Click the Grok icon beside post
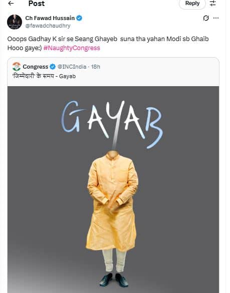 (206, 18)
